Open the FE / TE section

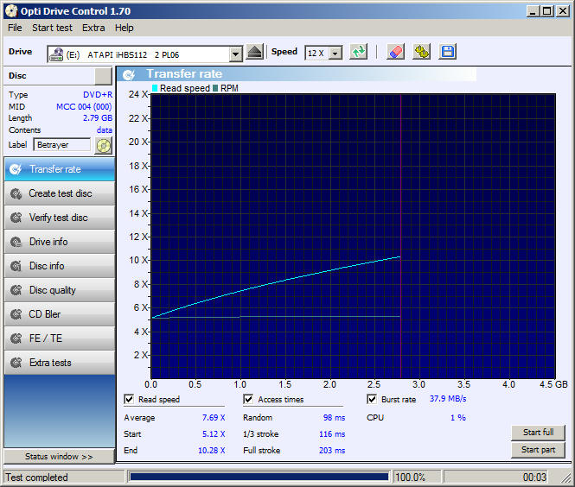click(x=60, y=338)
